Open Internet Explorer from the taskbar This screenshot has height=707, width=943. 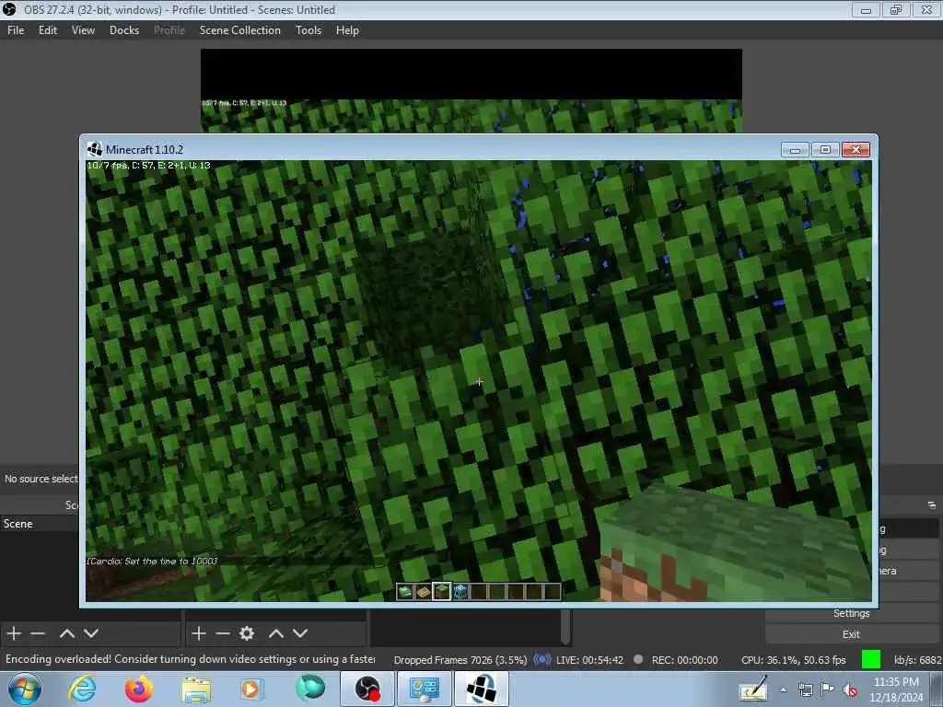coord(82,689)
